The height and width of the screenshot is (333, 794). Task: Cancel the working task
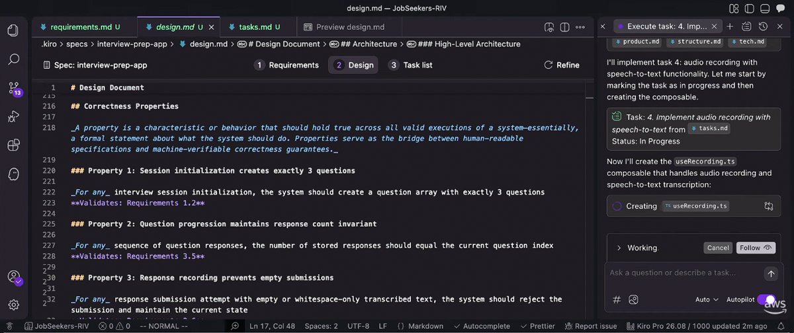pyautogui.click(x=718, y=248)
